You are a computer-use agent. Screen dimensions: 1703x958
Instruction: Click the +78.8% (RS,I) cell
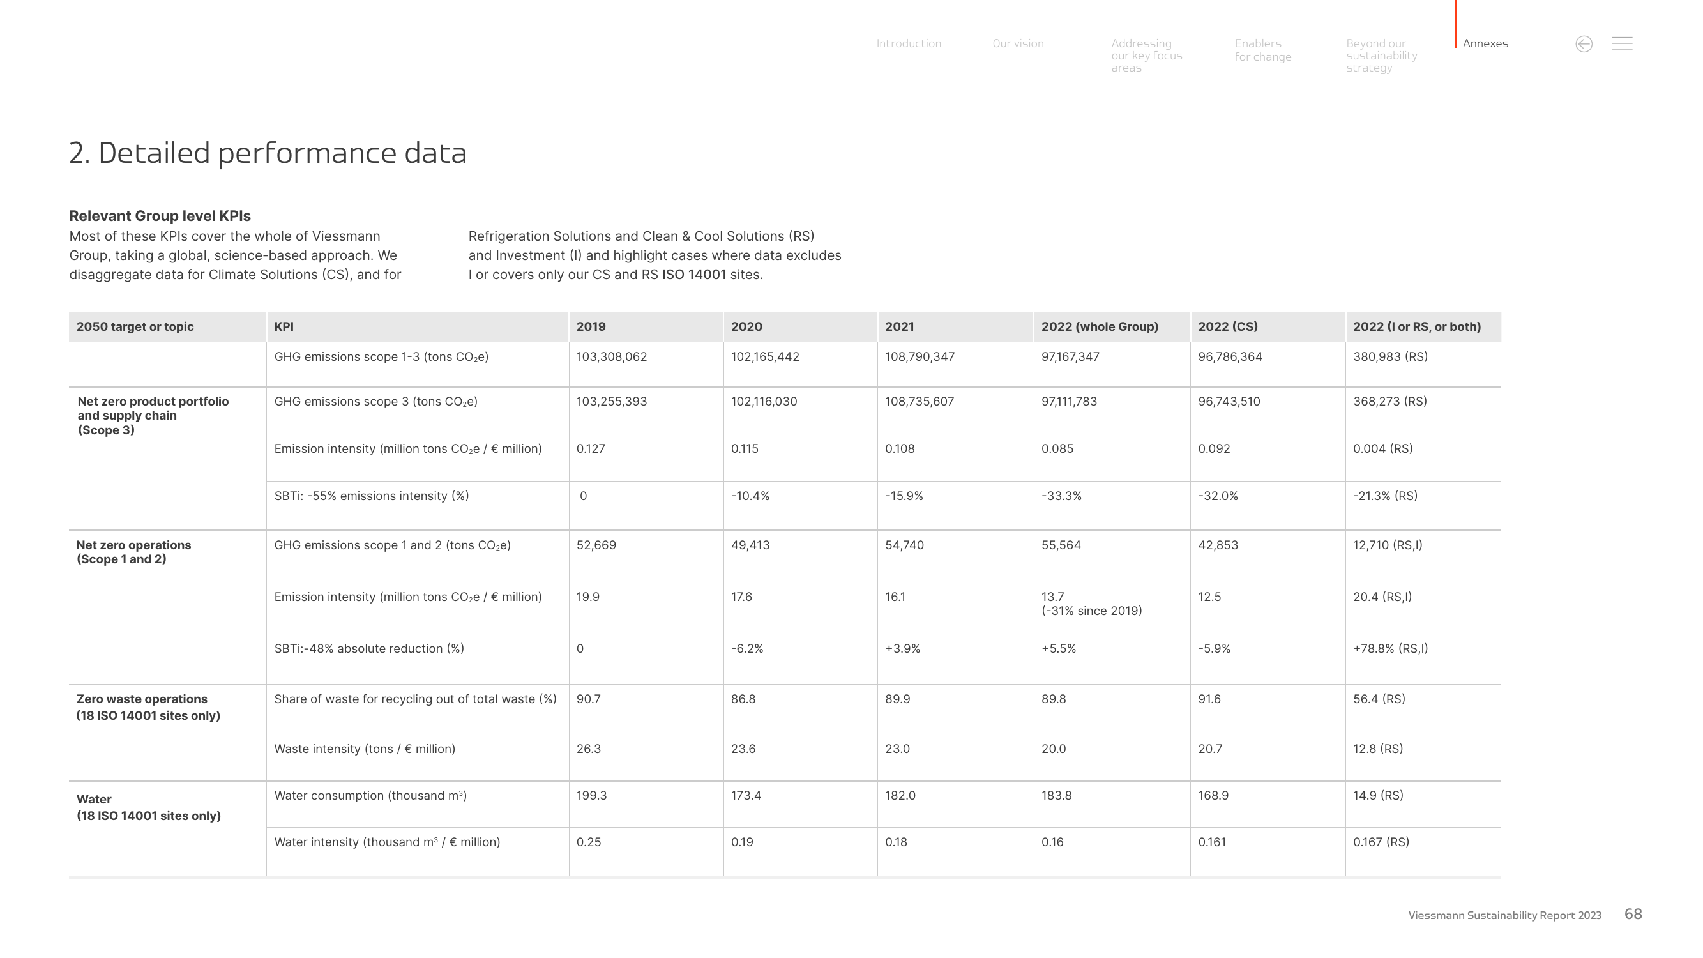pyautogui.click(x=1390, y=650)
